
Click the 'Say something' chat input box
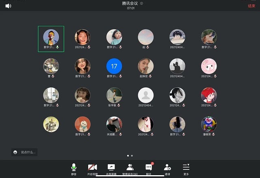point(28,152)
